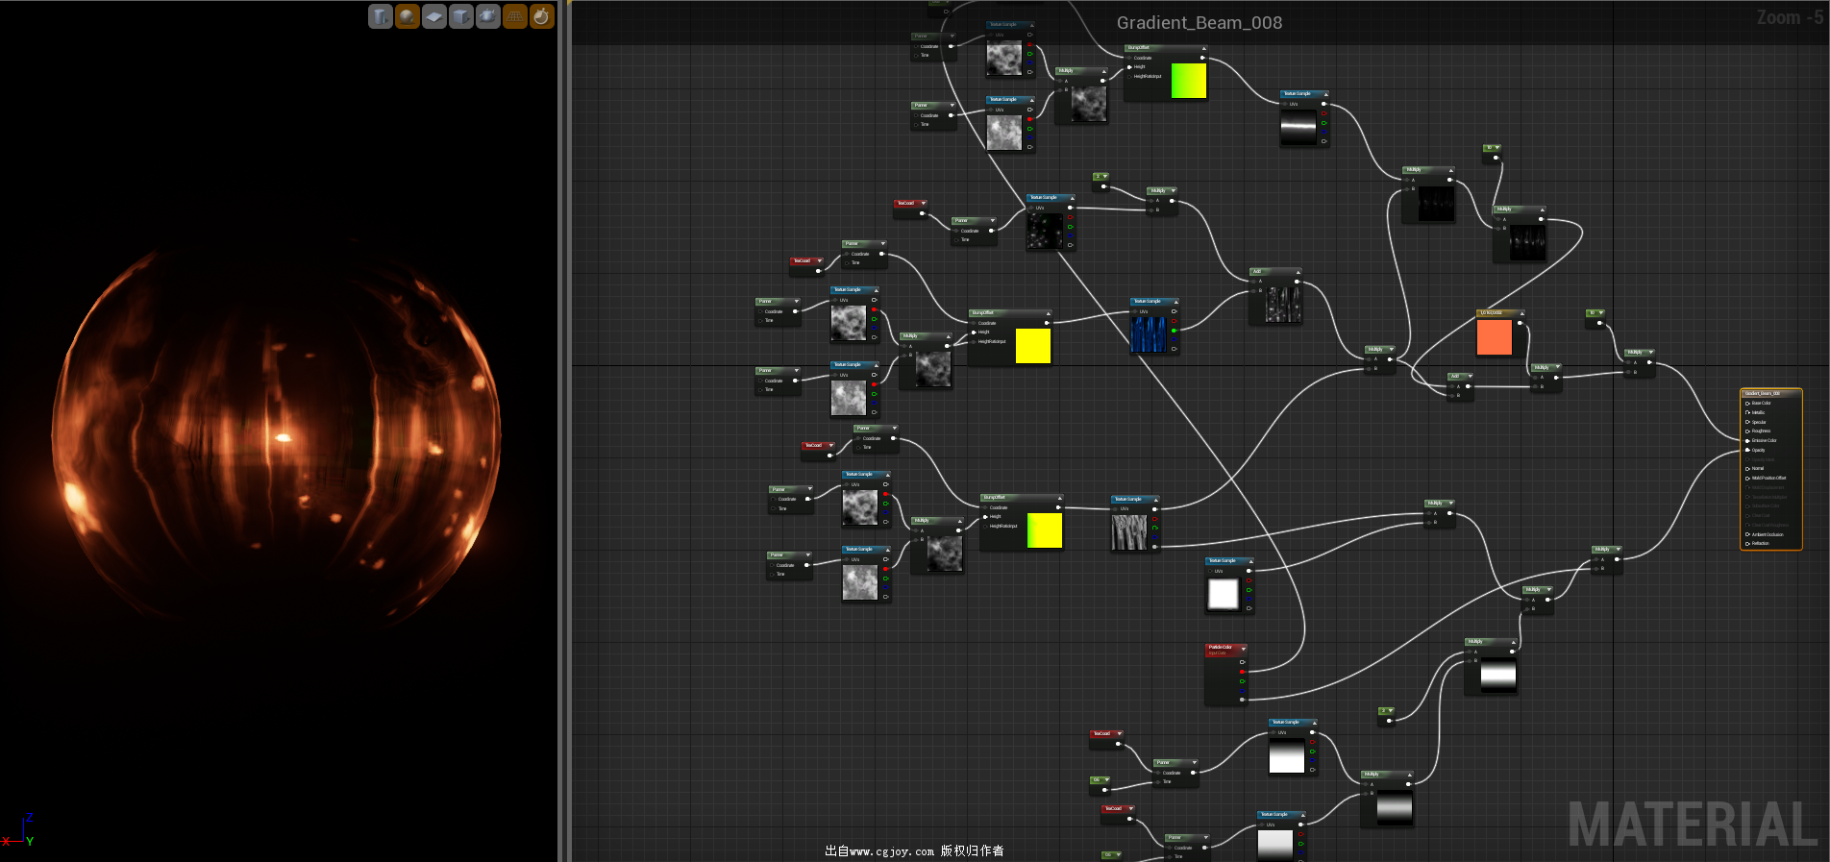Collapse the Particle Color node arrow
Viewport: 1830px width, 862px height.
pos(1244,649)
